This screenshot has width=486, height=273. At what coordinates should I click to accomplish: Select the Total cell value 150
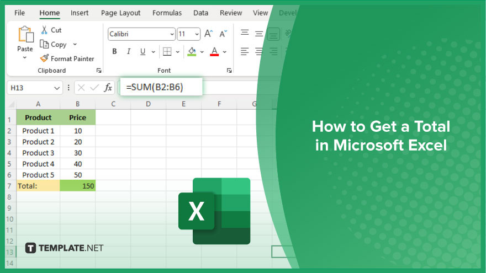77,186
